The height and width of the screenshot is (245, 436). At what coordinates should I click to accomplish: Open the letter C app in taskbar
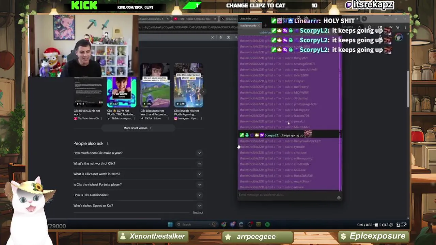pyautogui.click(x=241, y=224)
